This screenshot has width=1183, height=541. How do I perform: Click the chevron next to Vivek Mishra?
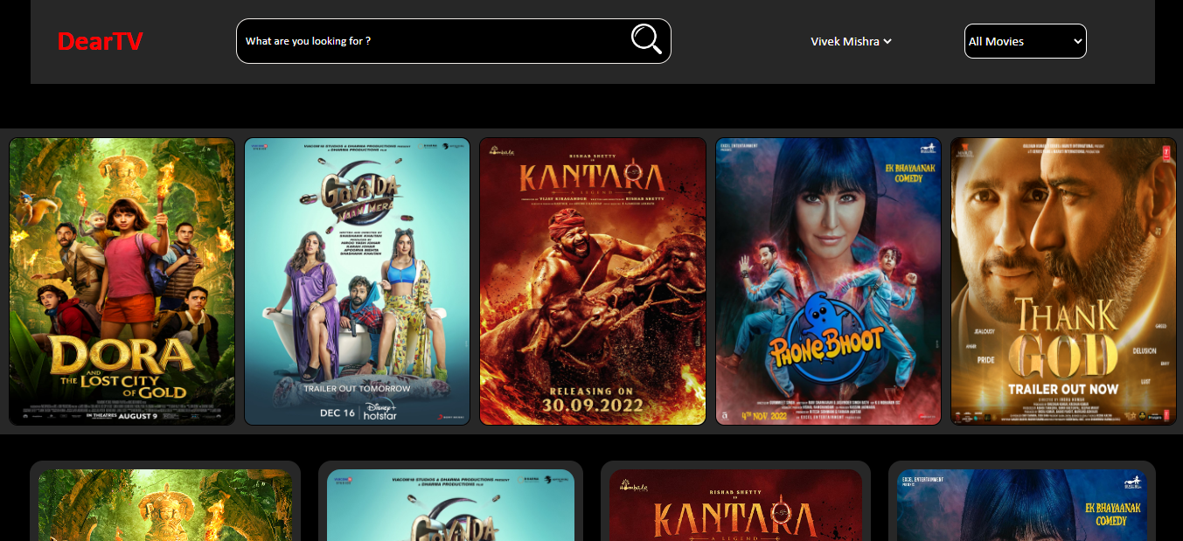pyautogui.click(x=887, y=41)
